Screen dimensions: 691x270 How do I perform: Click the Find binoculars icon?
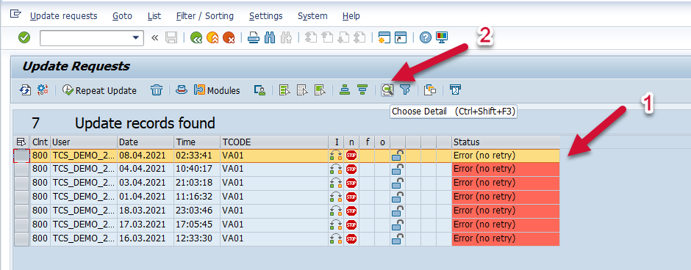click(270, 38)
